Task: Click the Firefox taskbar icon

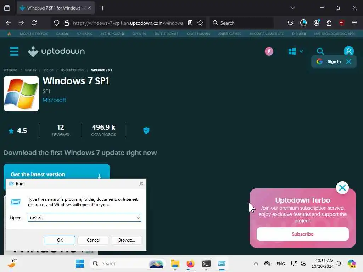Action: (190, 263)
